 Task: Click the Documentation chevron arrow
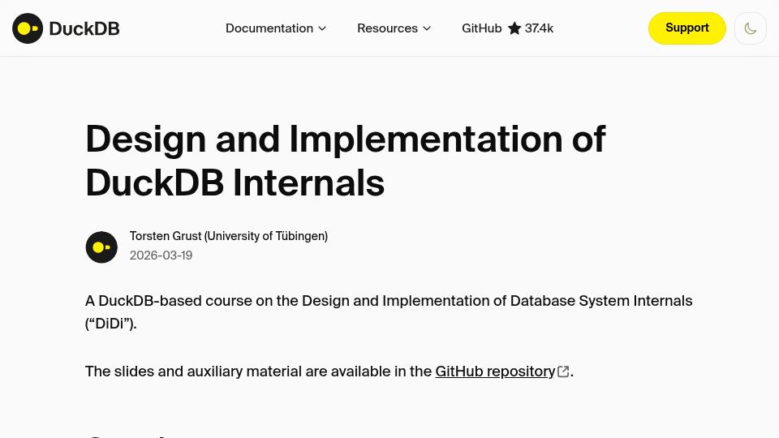pyautogui.click(x=322, y=29)
